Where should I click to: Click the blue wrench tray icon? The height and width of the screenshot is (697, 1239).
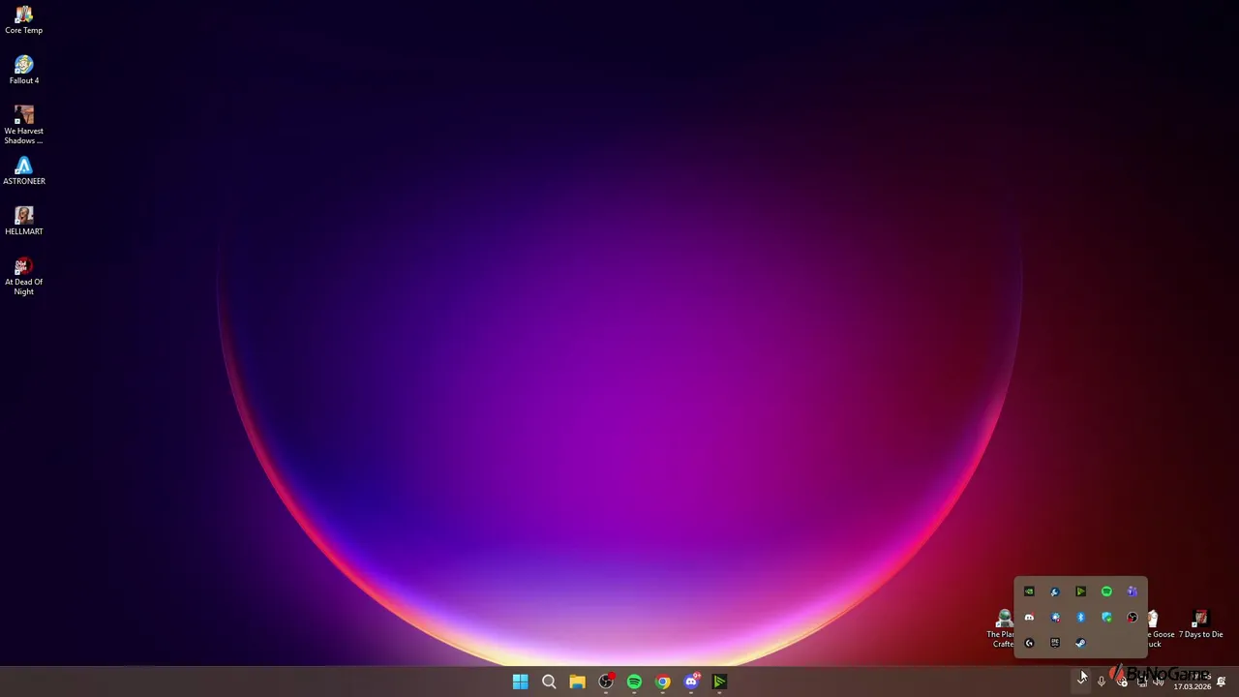coord(1055,591)
